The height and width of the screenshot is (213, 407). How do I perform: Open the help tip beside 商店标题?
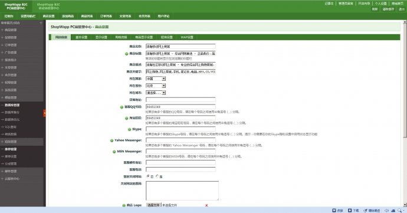126,54
